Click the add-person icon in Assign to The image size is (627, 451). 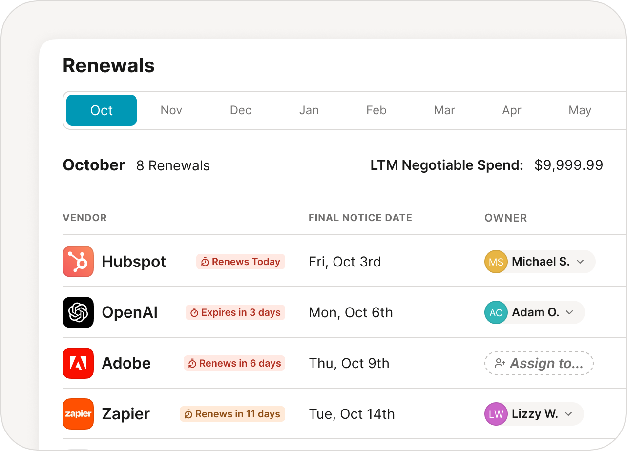500,364
